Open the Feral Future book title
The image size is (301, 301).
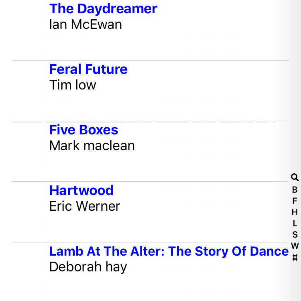pos(88,69)
